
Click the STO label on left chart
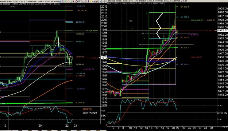(x=104, y=116)
